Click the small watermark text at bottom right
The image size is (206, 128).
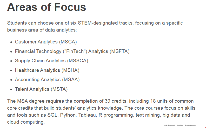180,125
